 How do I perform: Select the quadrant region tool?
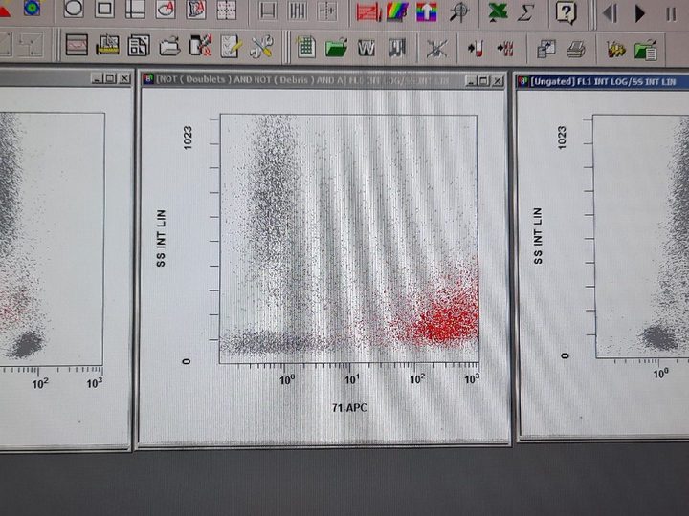point(135,9)
